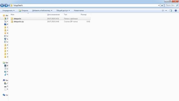Screen dimensions: 179x101
Task: Click the magnifier search icon
Action: point(177,5)
